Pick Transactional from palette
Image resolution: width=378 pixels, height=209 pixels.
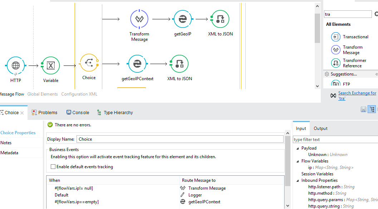coord(349,37)
